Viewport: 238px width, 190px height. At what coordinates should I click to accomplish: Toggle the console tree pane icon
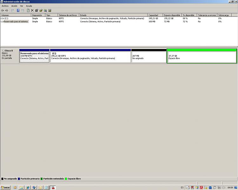click(x=12, y=10)
